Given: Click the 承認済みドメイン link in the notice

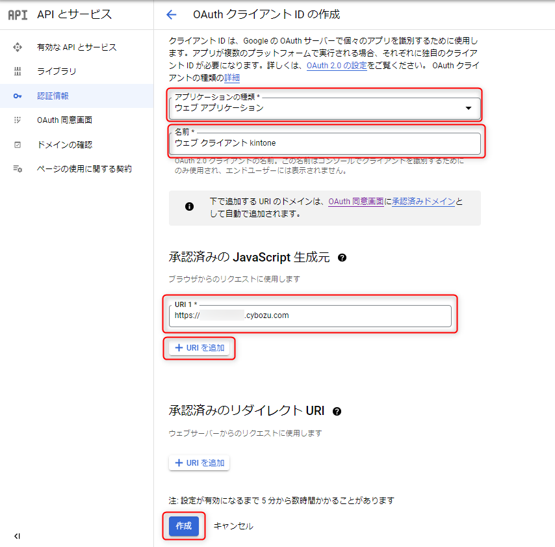Looking at the screenshot, I should (x=423, y=202).
